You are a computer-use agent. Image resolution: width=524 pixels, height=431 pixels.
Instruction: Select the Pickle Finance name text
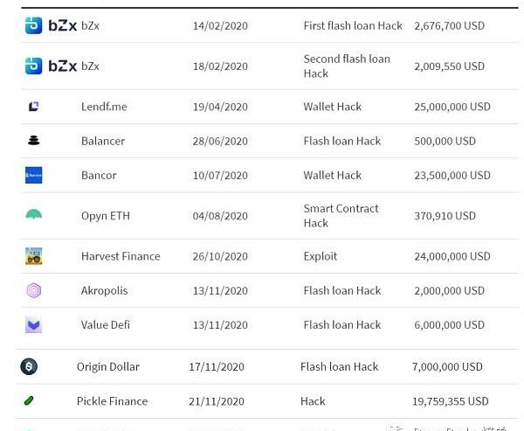112,401
